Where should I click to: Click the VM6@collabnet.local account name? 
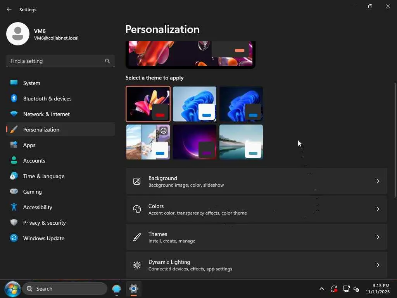(56, 38)
